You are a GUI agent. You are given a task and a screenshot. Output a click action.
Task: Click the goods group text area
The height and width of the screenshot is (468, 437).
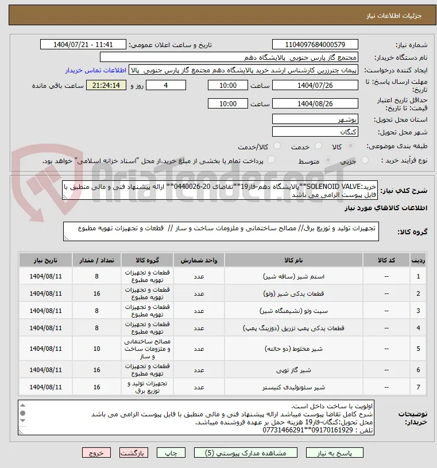point(221,231)
